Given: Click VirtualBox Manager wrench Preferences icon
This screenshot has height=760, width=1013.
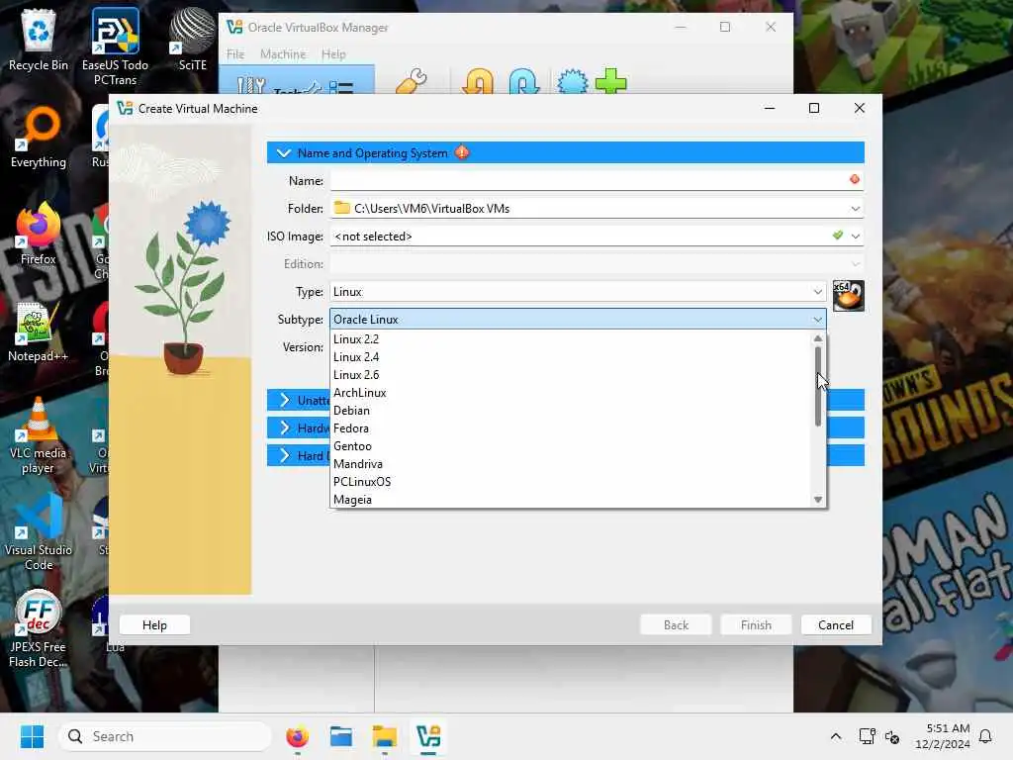Looking at the screenshot, I should (412, 81).
